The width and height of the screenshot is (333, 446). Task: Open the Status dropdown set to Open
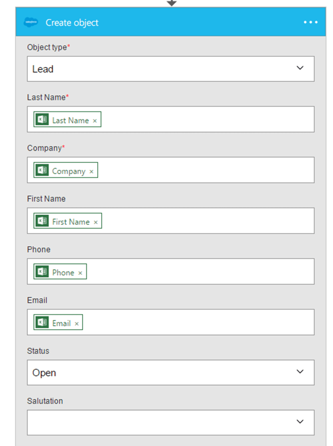300,372
